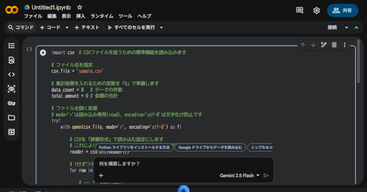
Task: Open the cell more-options menu
Action: click(x=344, y=45)
